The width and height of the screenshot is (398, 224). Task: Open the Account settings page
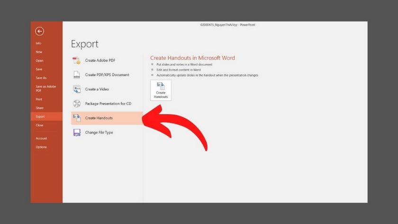[x=41, y=138]
